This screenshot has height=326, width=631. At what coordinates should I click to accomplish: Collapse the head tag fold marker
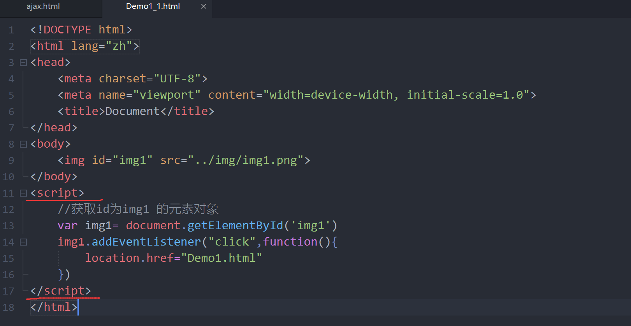(x=23, y=63)
